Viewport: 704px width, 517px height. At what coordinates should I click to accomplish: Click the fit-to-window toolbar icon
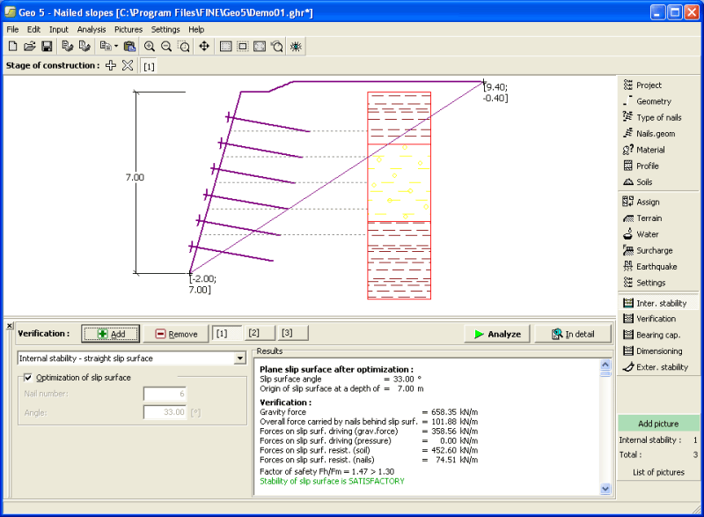260,47
